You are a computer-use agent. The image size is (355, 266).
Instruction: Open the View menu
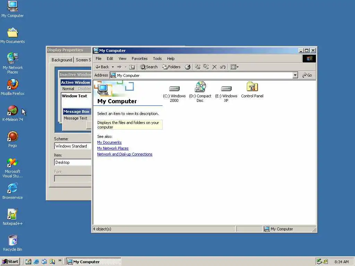[122, 59]
